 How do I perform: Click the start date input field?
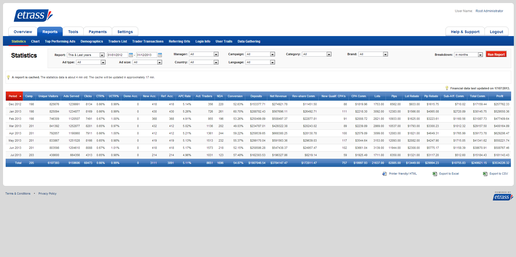click(118, 55)
